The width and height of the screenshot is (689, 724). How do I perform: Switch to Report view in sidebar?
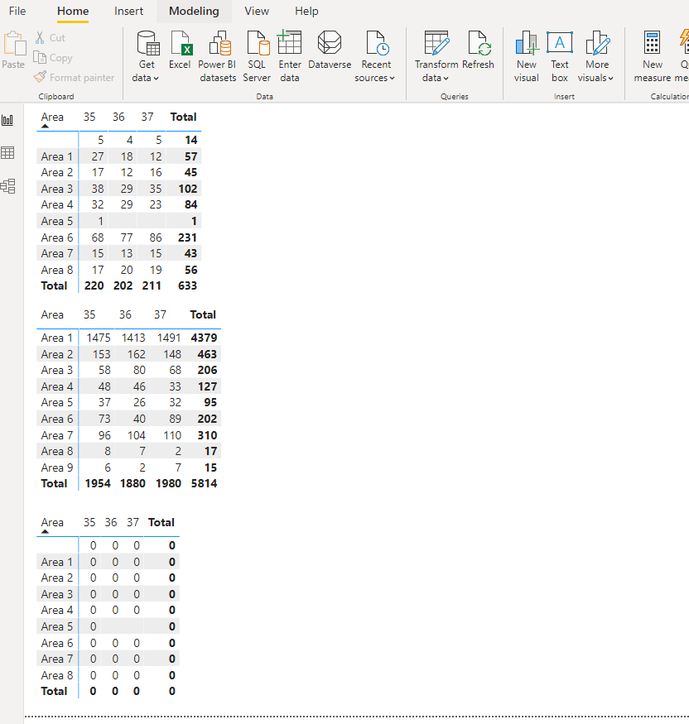7,121
